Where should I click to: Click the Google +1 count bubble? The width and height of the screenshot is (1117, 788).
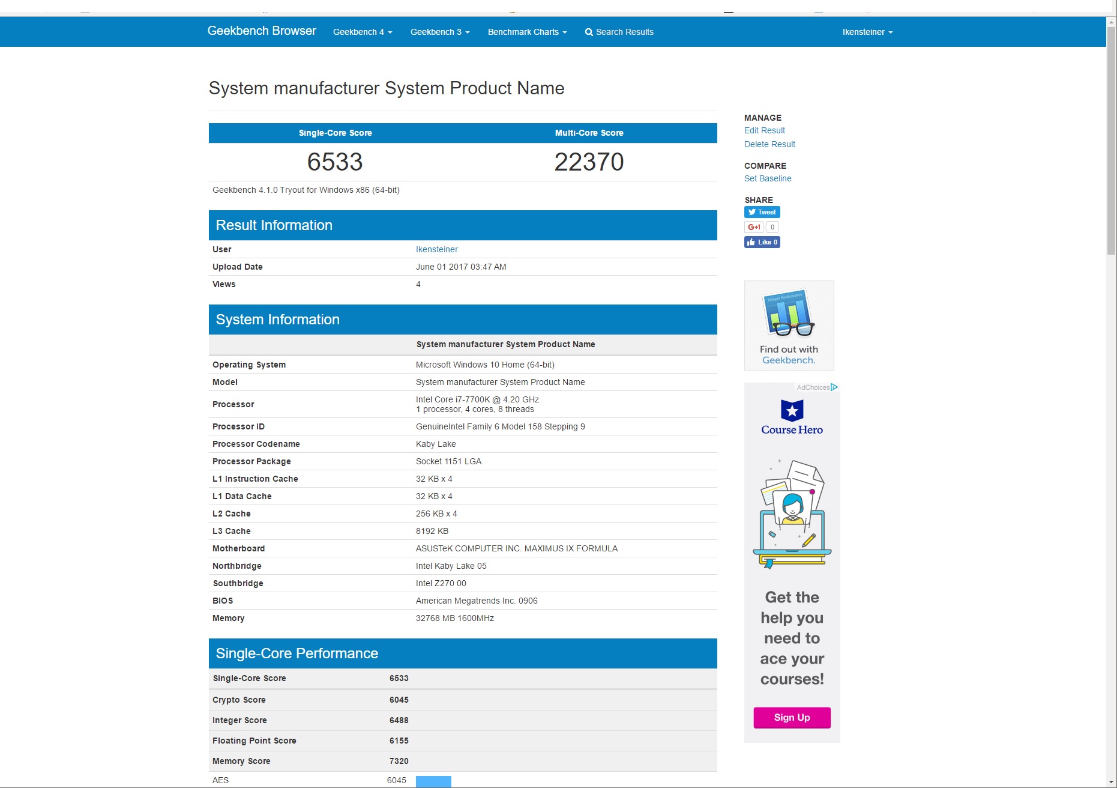[772, 227]
